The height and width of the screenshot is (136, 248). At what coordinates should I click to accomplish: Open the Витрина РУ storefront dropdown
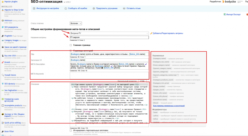[x=109, y=33]
